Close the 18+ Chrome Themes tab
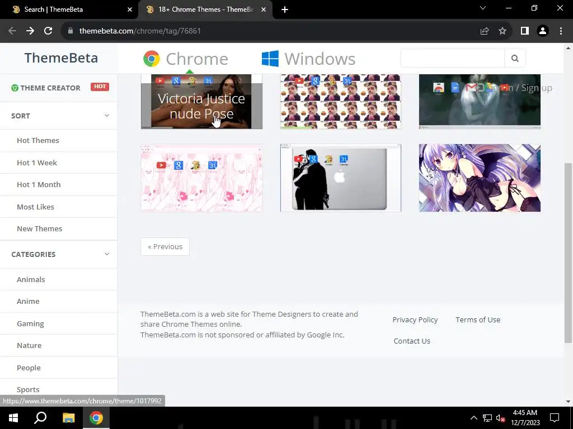 264,10
